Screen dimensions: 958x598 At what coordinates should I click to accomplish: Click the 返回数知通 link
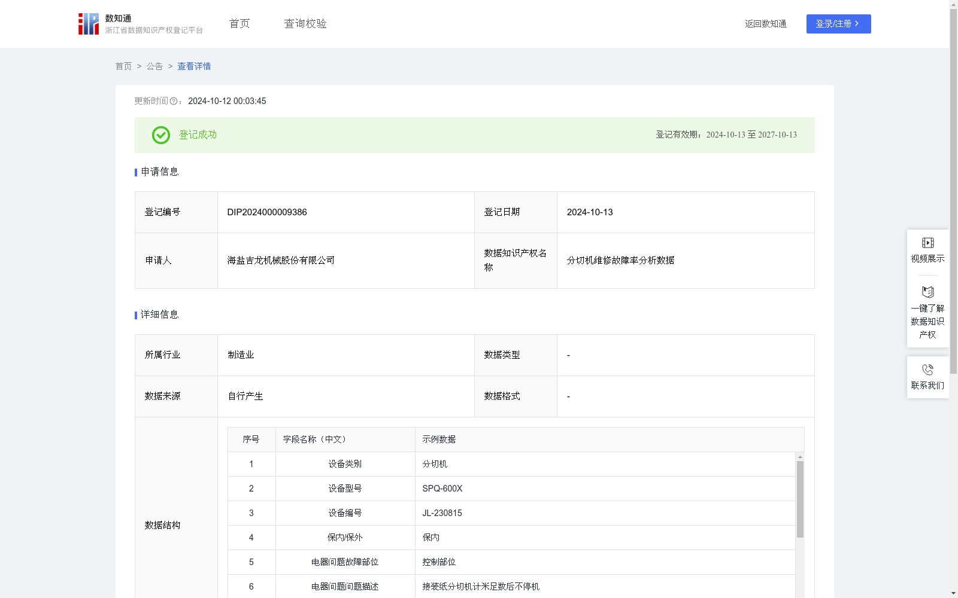766,24
